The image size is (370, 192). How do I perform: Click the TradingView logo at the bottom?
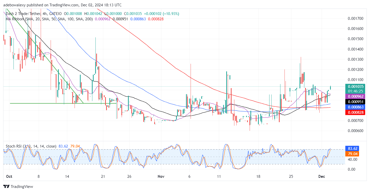(x=18, y=187)
